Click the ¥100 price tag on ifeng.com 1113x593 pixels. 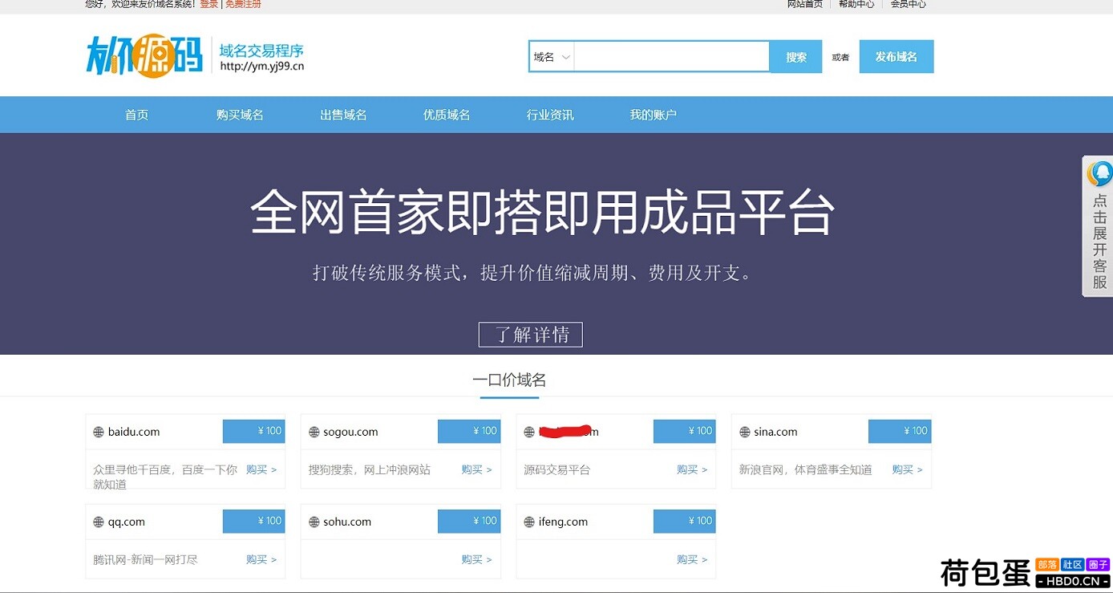coord(685,521)
